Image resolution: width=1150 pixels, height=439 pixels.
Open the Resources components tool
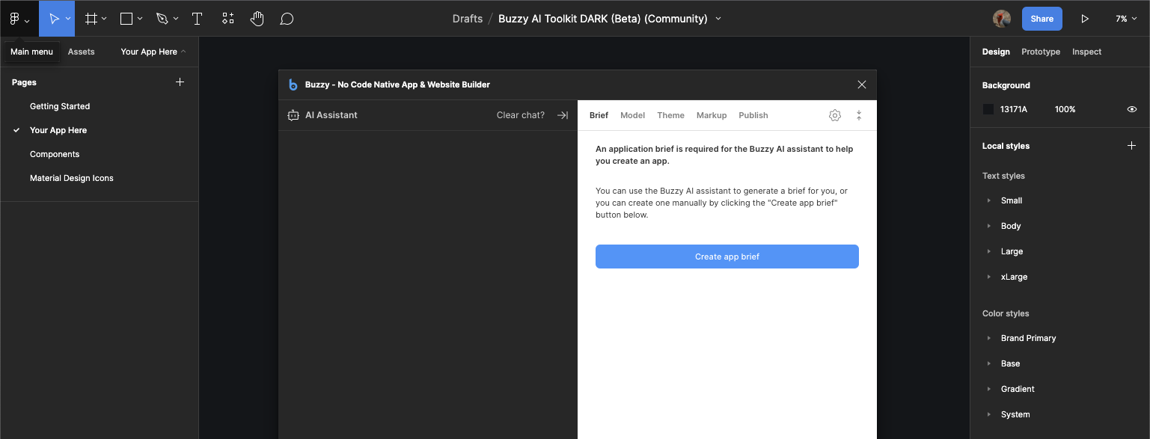(x=228, y=19)
